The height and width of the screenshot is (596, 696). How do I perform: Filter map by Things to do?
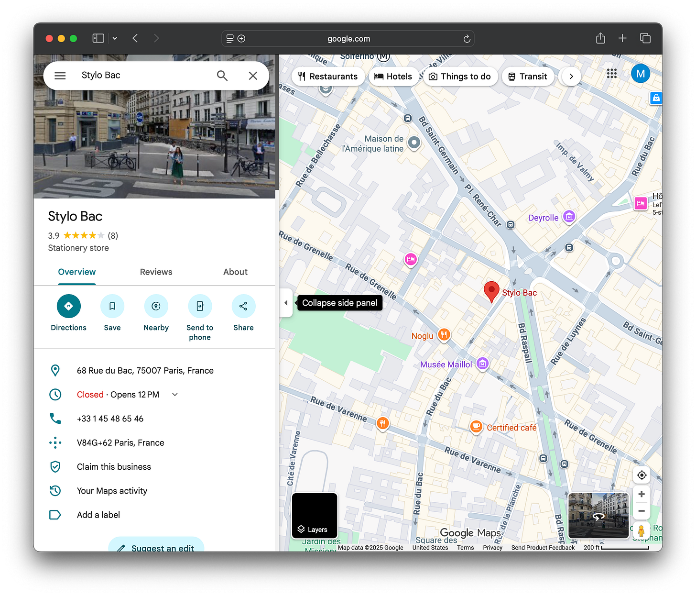pyautogui.click(x=460, y=77)
